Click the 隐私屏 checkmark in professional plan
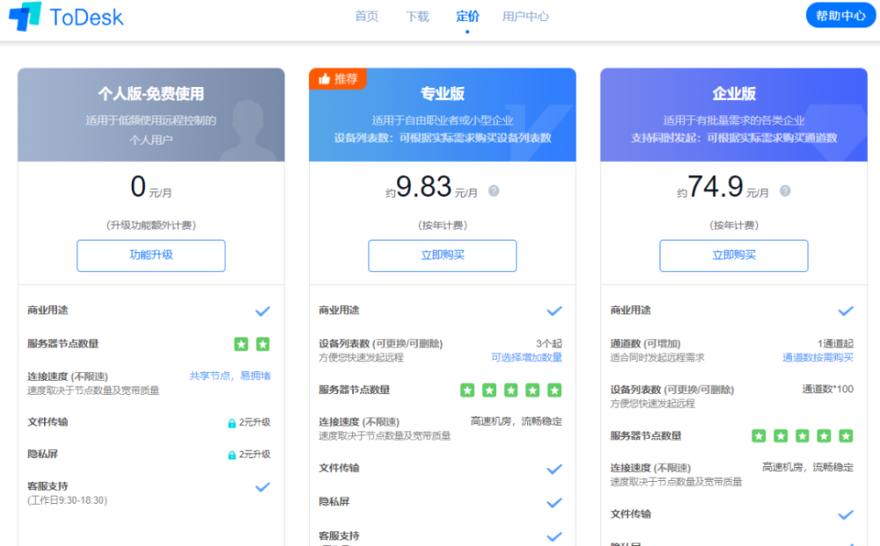This screenshot has height=546, width=880. click(554, 503)
